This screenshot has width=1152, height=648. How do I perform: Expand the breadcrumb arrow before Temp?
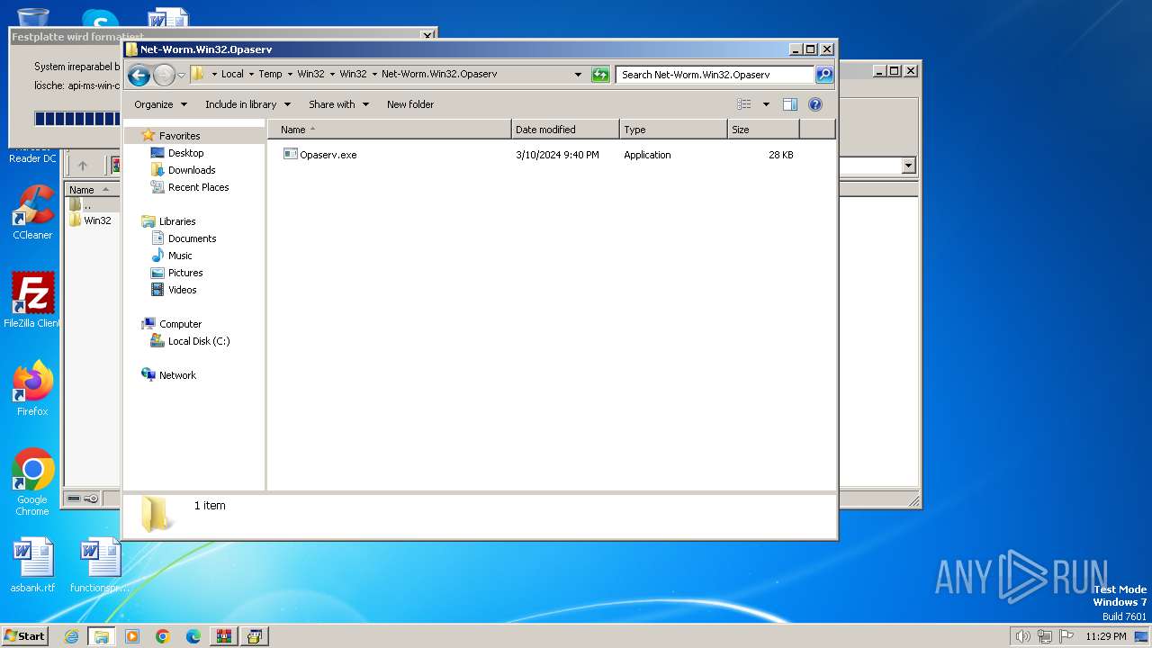[251, 75]
